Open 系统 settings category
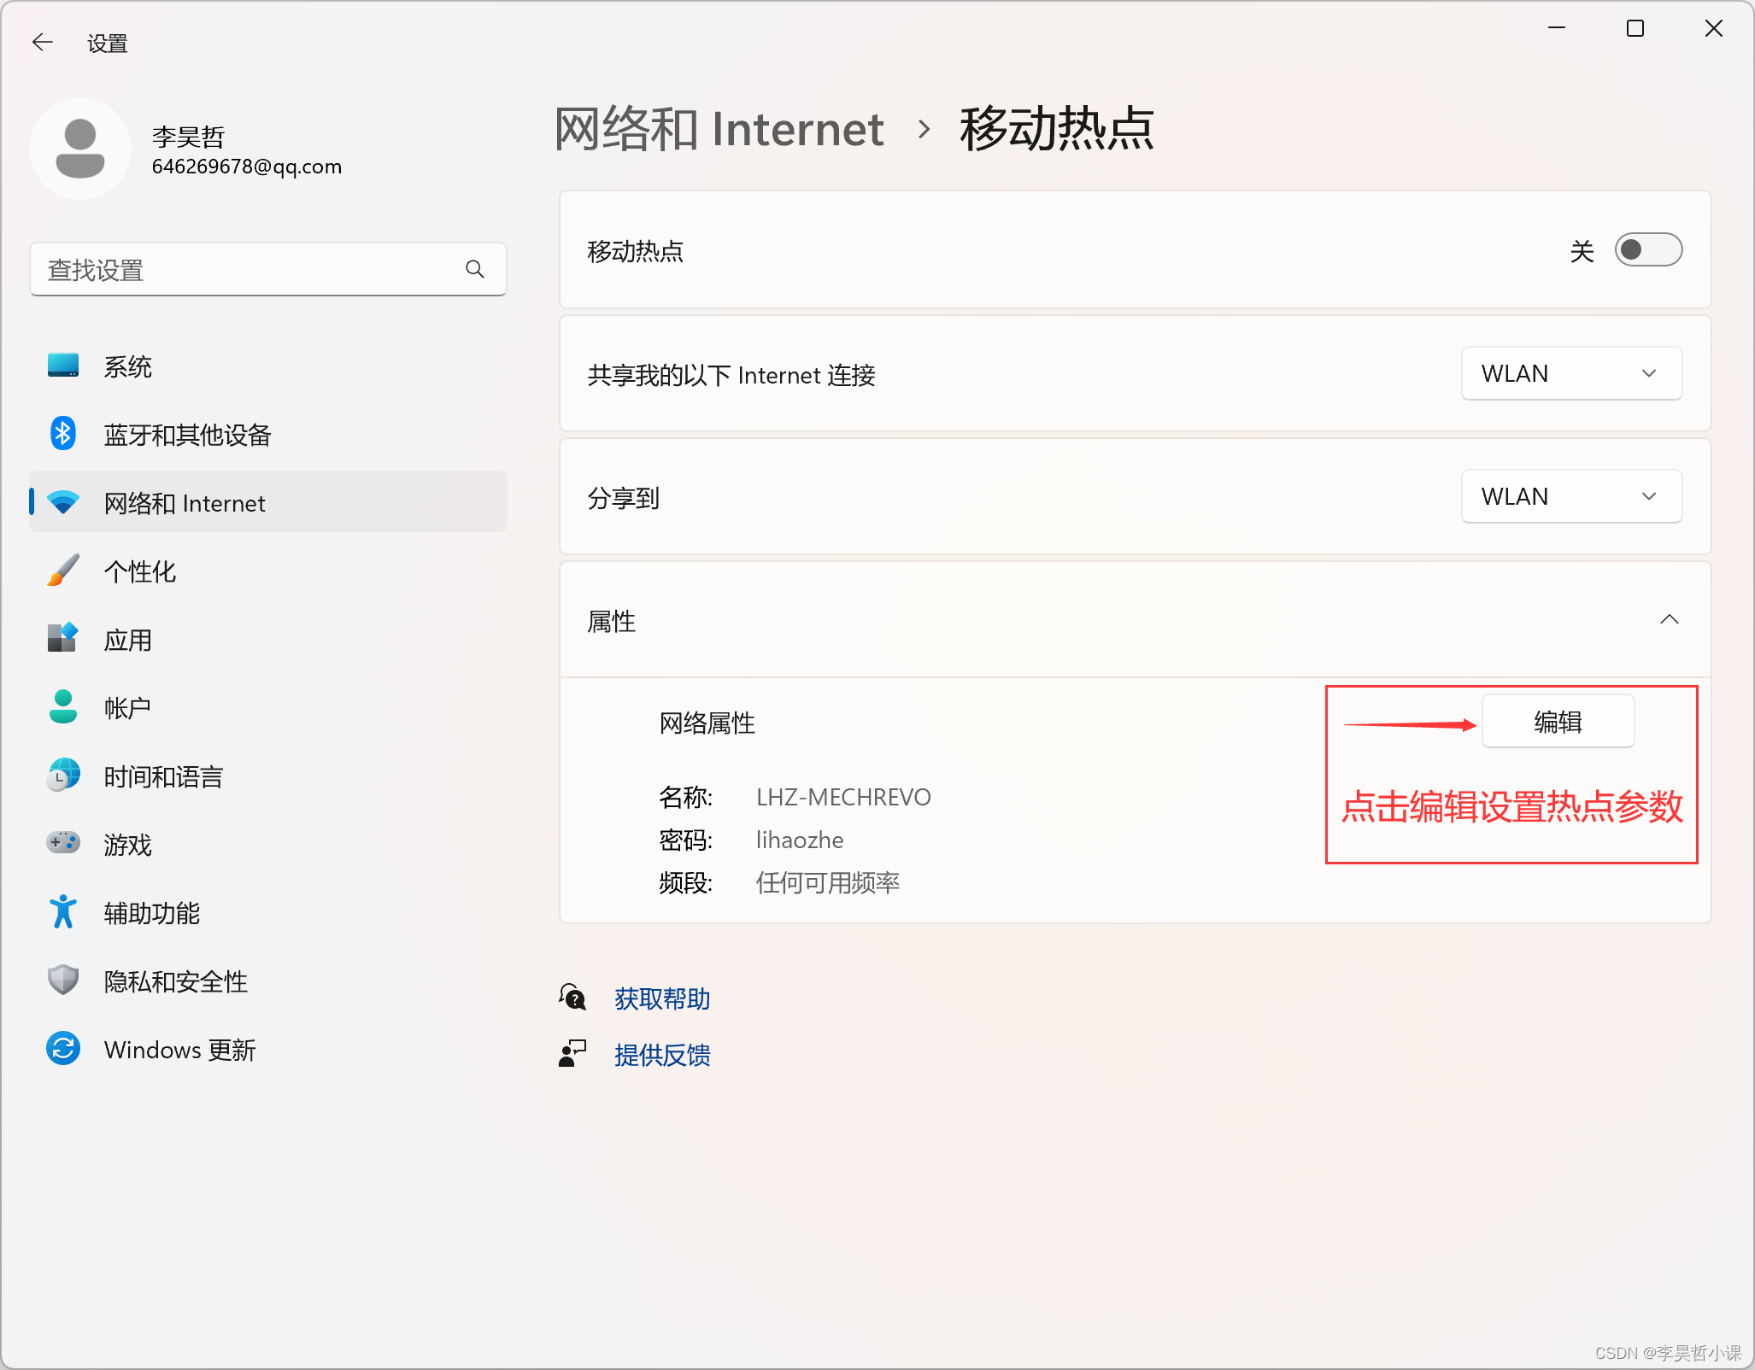The height and width of the screenshot is (1370, 1755). pos(128,366)
